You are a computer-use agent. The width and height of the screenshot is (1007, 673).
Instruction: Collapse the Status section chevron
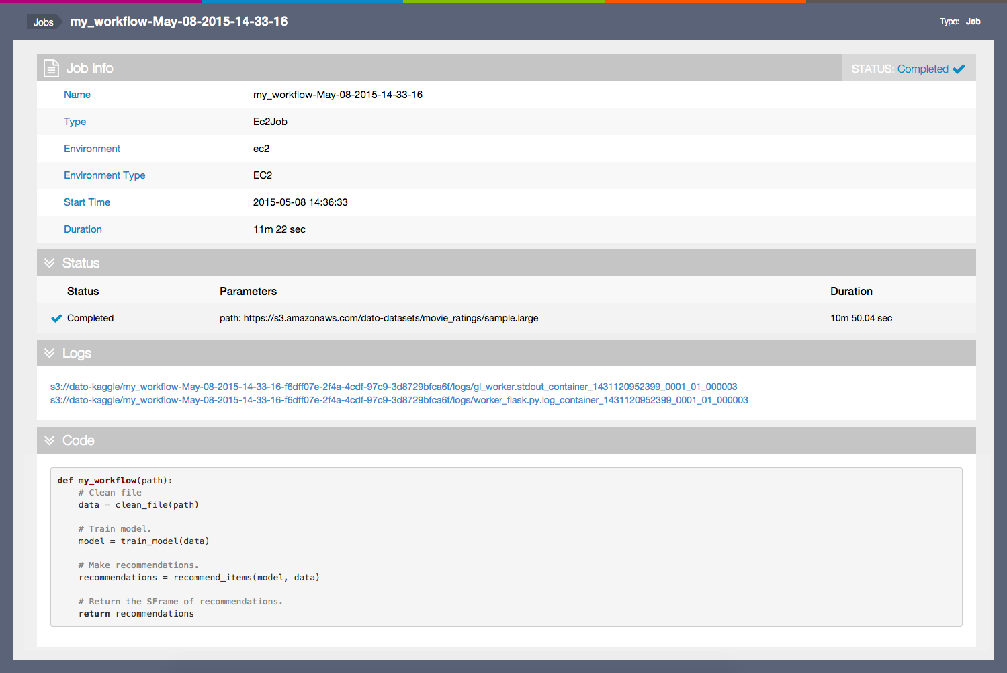(x=49, y=263)
